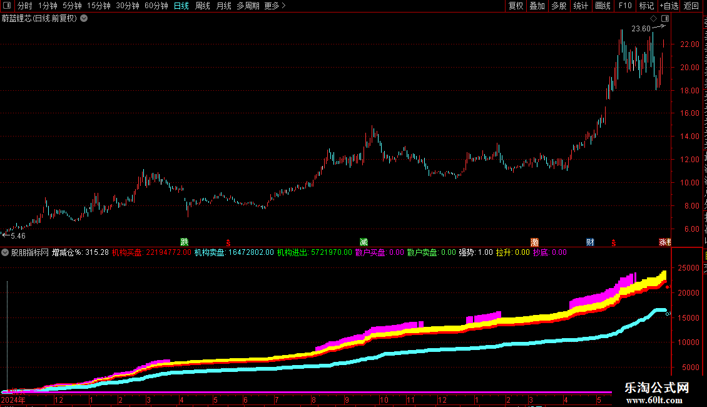Click the 22.00 price axis label
Screen dimensions: 707x407
690,44
